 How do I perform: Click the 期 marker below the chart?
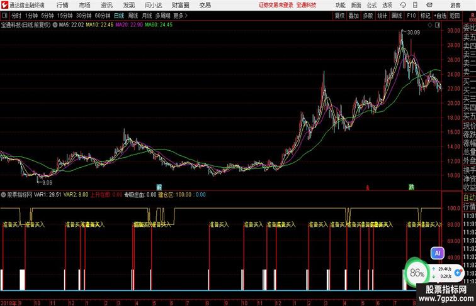[x=159, y=187]
